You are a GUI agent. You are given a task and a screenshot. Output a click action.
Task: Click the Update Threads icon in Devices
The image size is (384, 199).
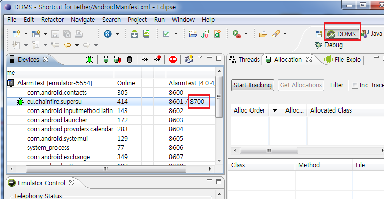[145, 59]
